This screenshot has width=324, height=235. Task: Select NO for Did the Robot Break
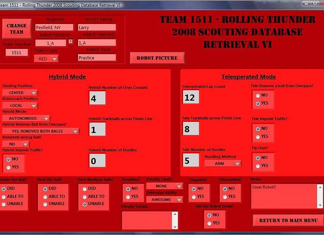coord(209,215)
